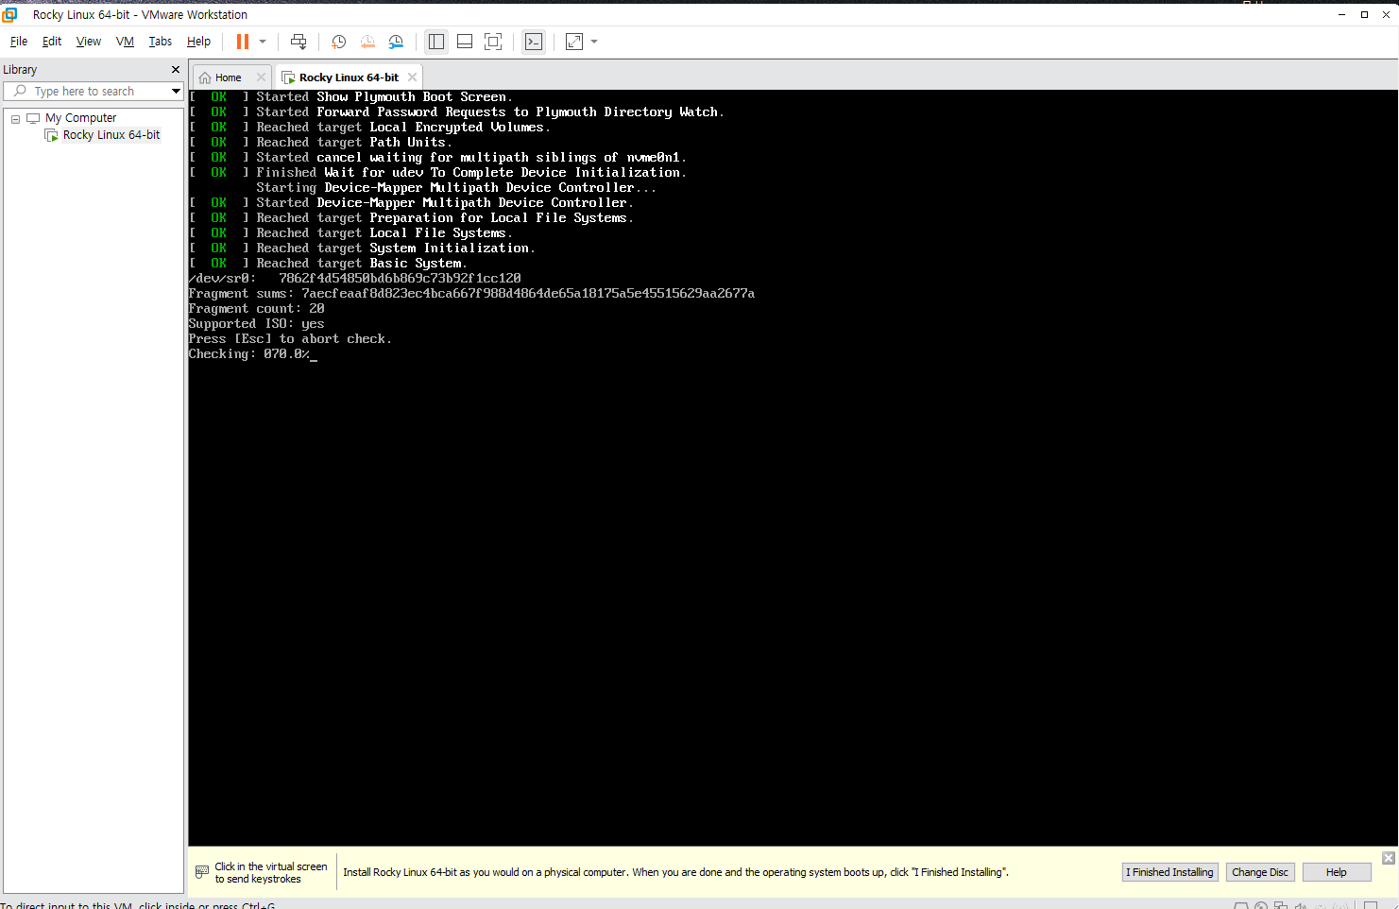Viewport: 1399px width, 909px height.
Task: Click the 'Supported ISO: yes' line
Action: [256, 324]
